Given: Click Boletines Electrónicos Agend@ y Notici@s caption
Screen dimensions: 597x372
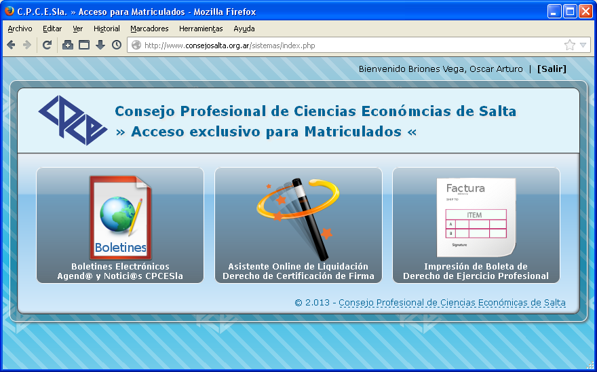Looking at the screenshot, I should pos(120,271).
